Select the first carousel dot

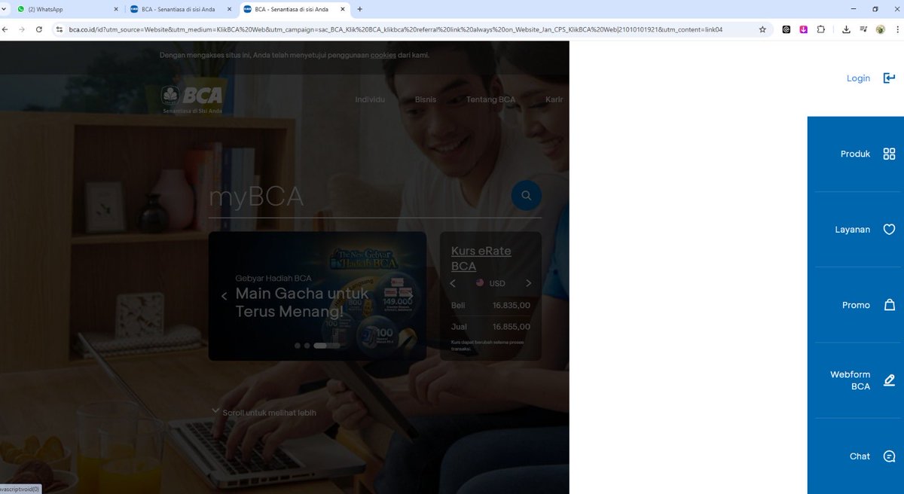[298, 346]
